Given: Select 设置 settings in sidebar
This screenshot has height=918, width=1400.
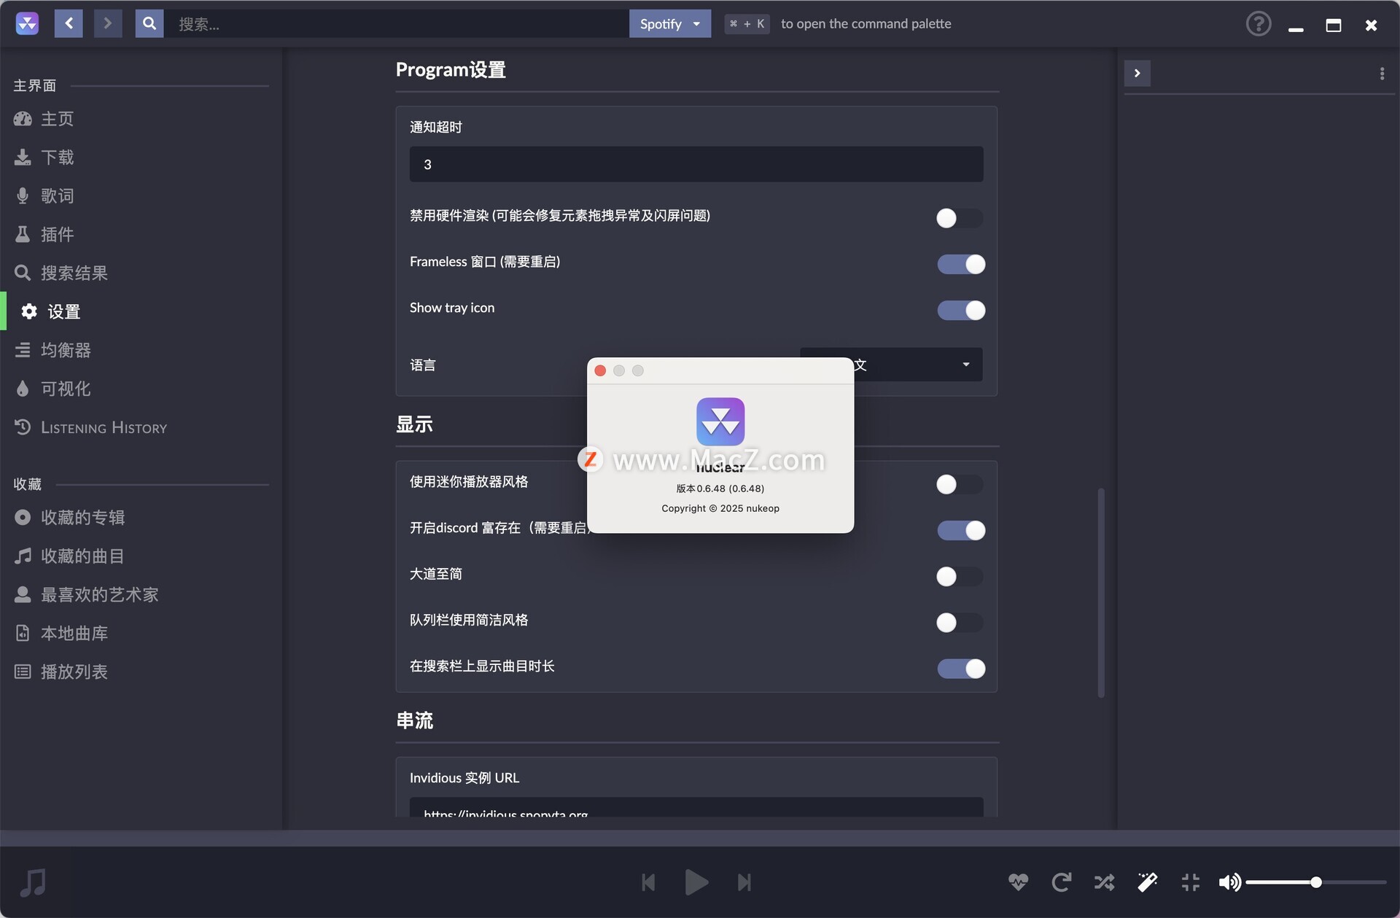Looking at the screenshot, I should pos(51,312).
